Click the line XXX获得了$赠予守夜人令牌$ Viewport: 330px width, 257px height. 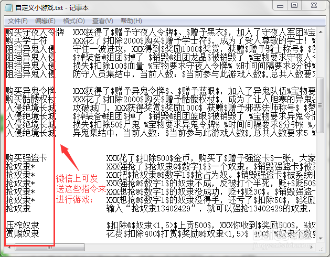coord(194,32)
